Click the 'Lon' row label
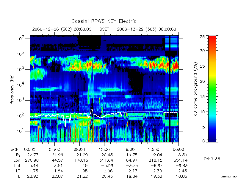Image resolution: width=238 pixels, height=178 pixels. (17, 160)
